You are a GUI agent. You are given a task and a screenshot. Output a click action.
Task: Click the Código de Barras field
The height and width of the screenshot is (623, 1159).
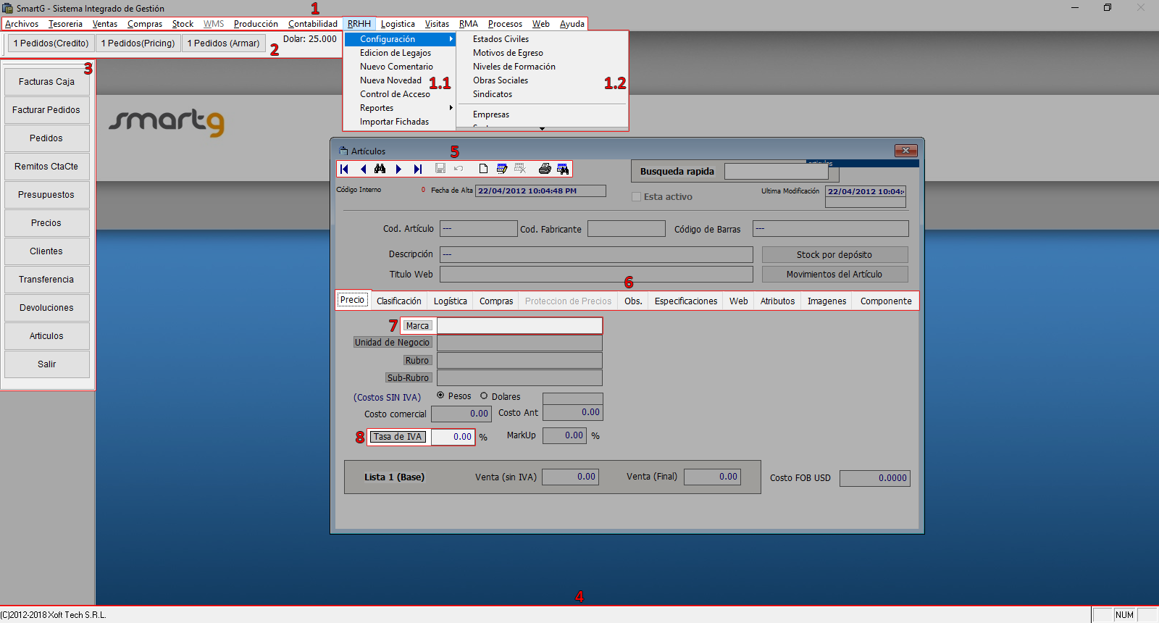click(830, 229)
